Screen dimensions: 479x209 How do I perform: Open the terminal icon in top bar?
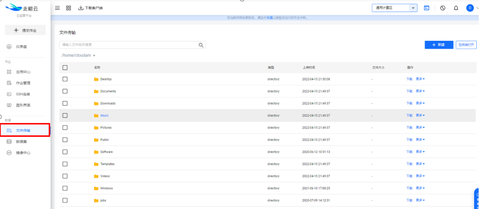coord(427,8)
